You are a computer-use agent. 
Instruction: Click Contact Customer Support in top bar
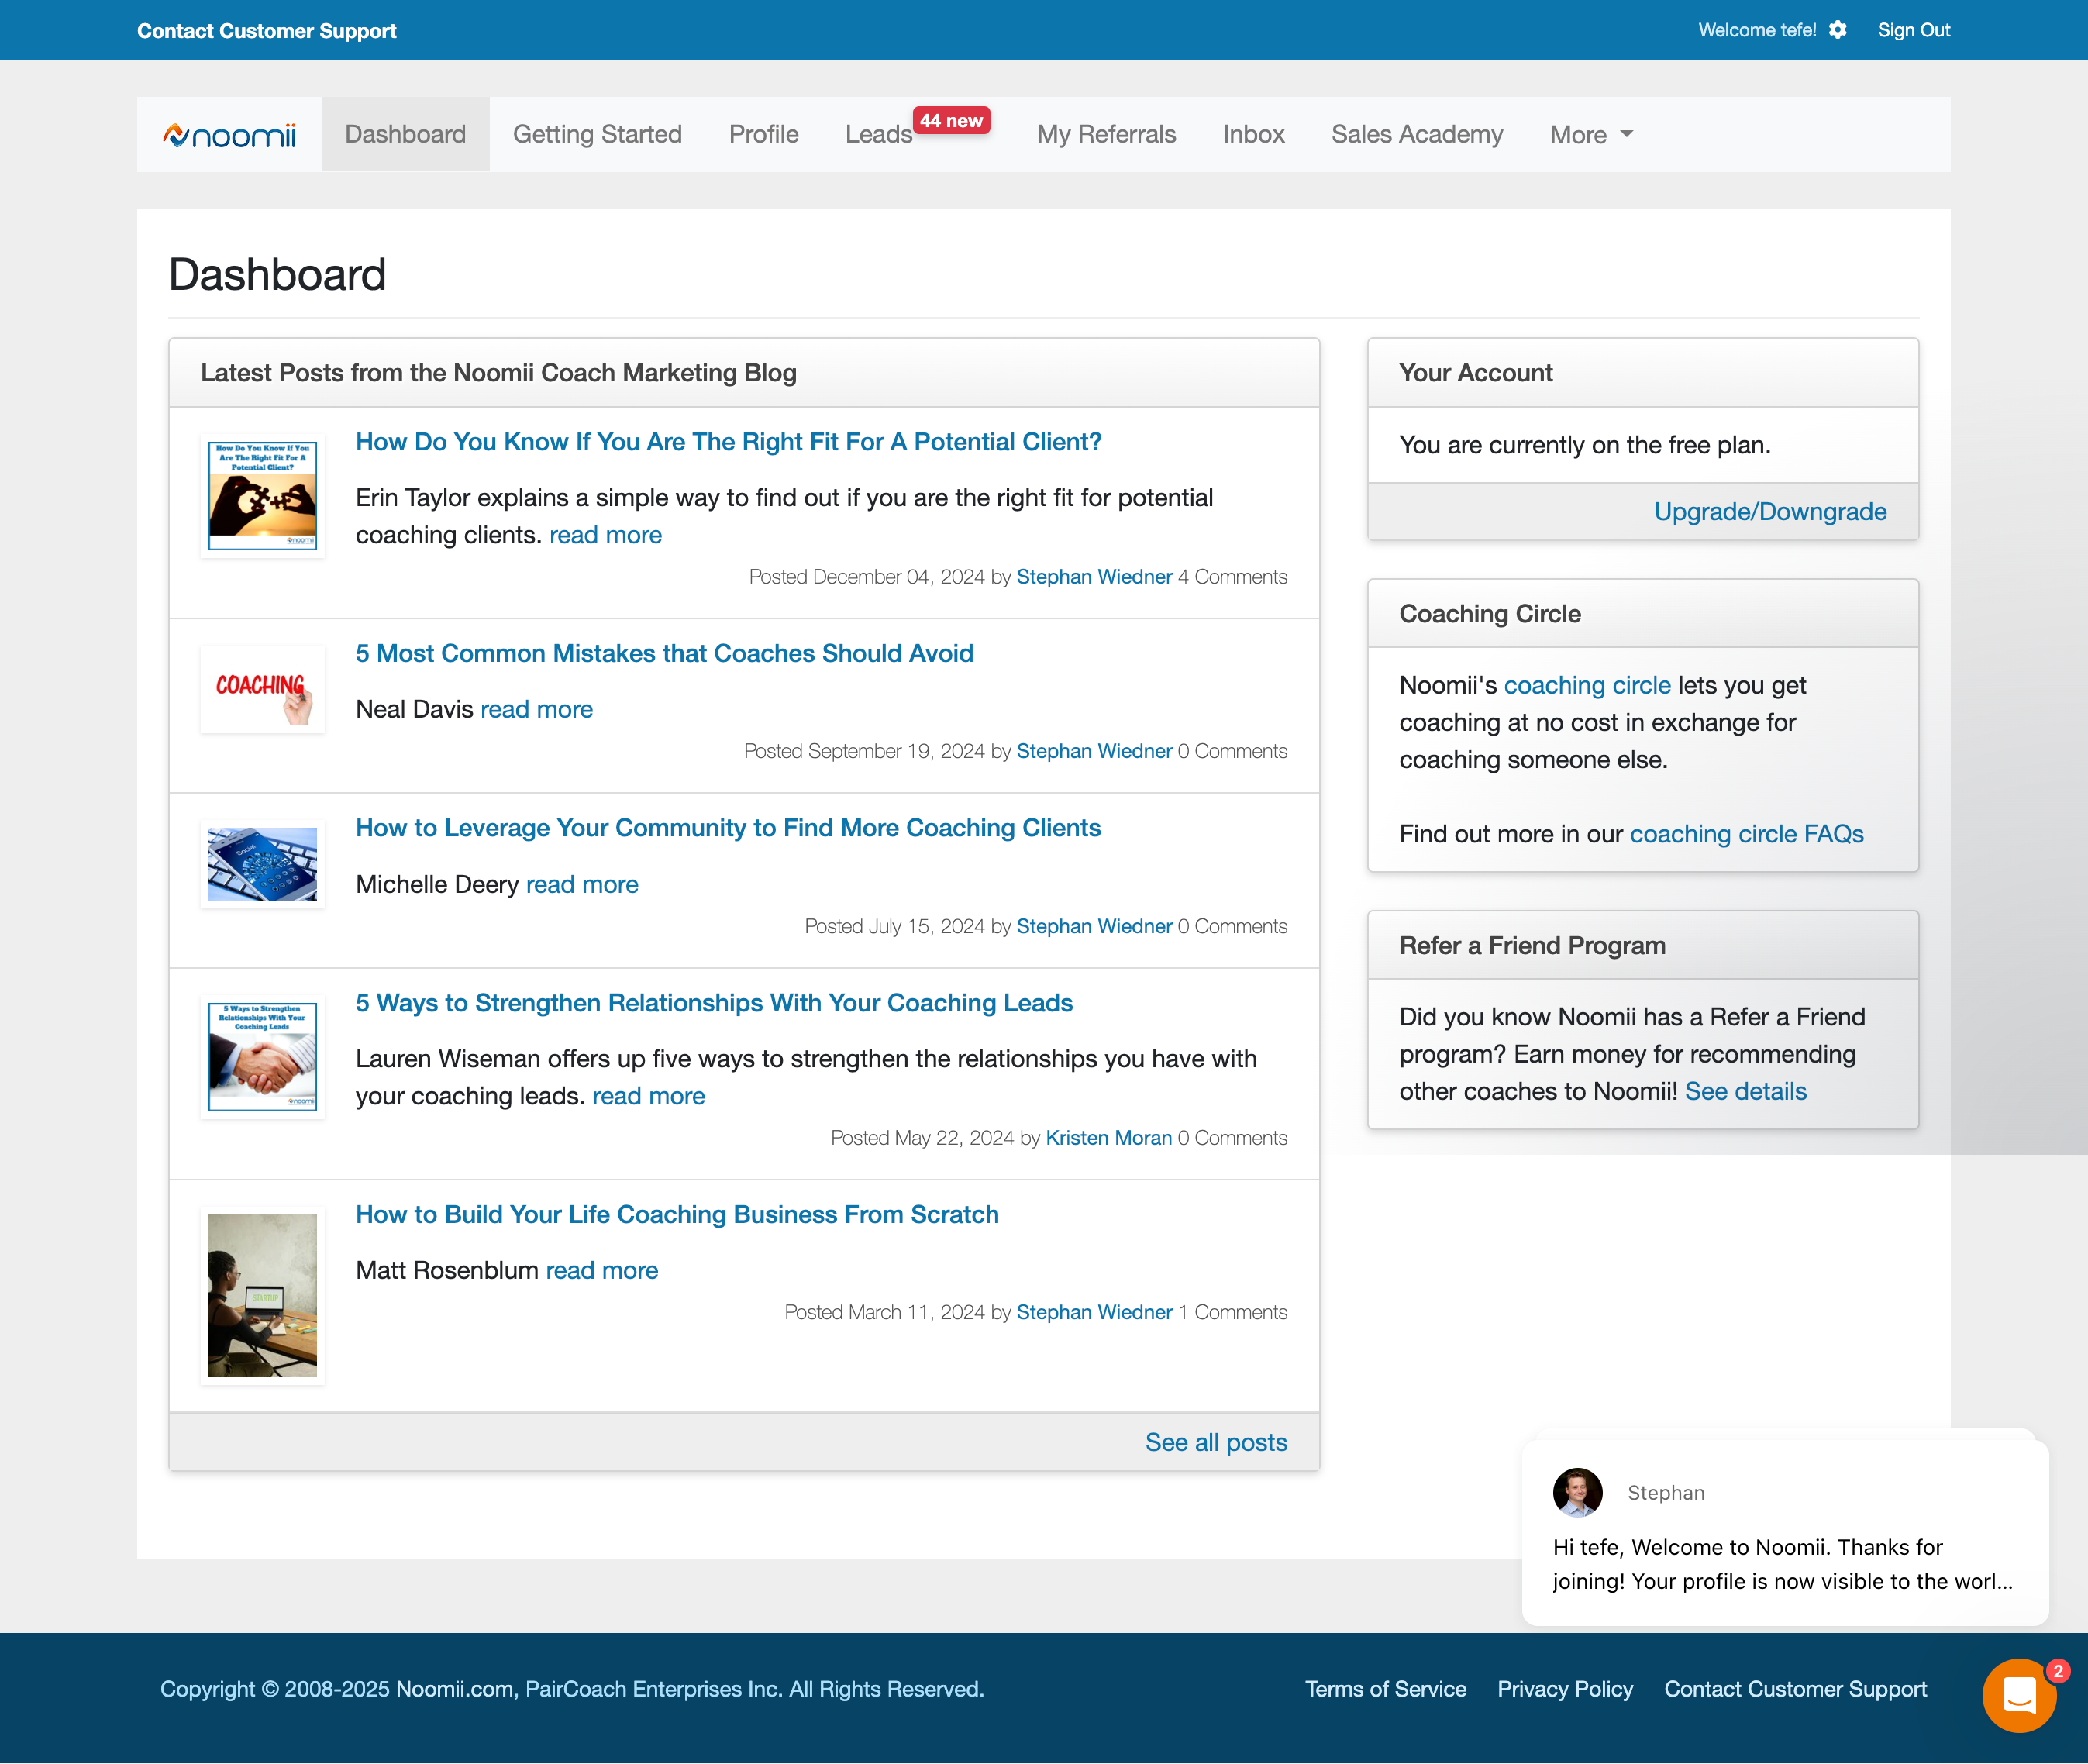click(x=266, y=31)
